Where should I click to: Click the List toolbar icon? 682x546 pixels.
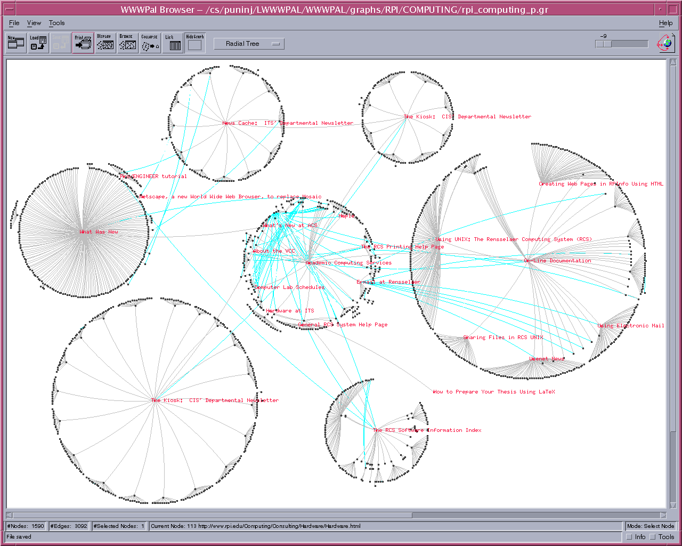pyautogui.click(x=173, y=43)
